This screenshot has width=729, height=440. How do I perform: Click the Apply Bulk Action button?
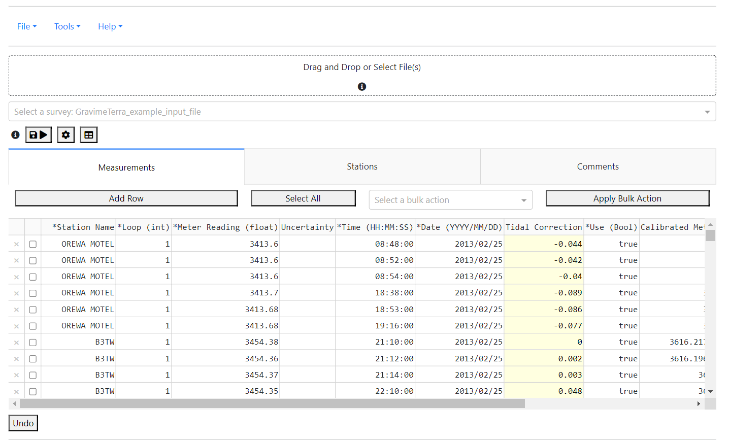[x=627, y=198]
